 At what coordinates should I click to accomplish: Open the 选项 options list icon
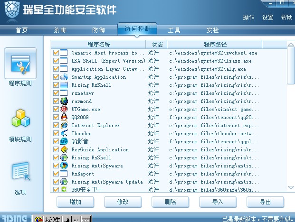pos(21,171)
